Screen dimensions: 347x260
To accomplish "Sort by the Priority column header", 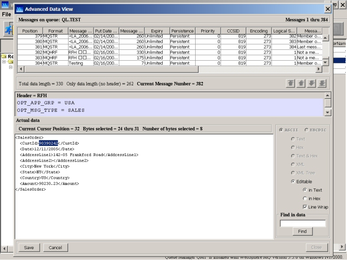I will tap(208, 31).
